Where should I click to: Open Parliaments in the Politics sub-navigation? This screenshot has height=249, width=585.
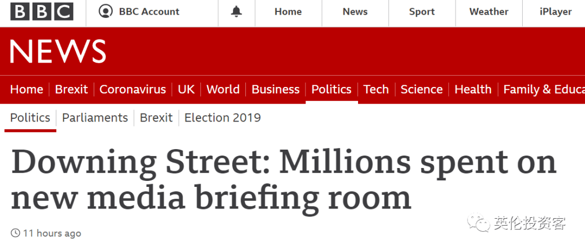click(x=95, y=118)
